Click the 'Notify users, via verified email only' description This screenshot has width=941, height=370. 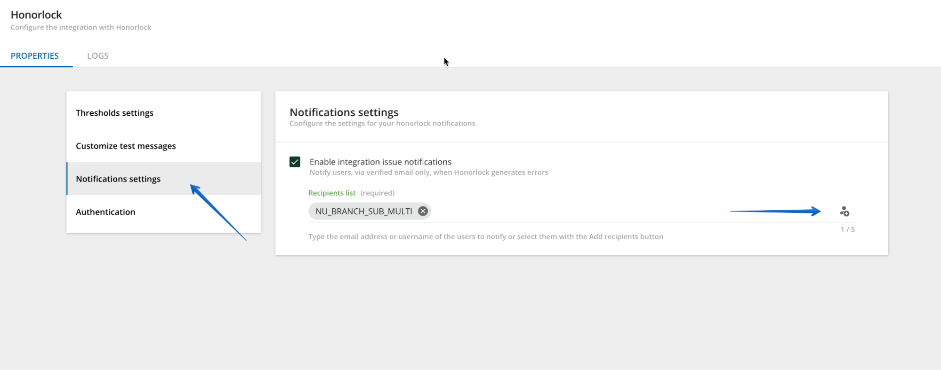pos(429,173)
